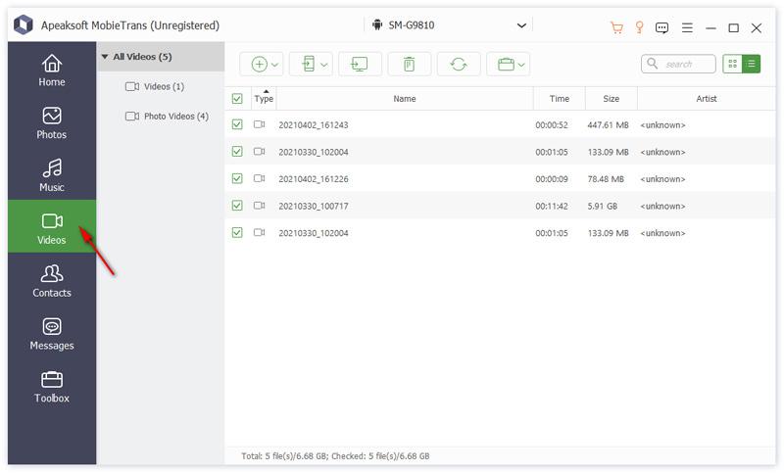Collapse the All Videos tree node
784x473 pixels.
[104, 57]
